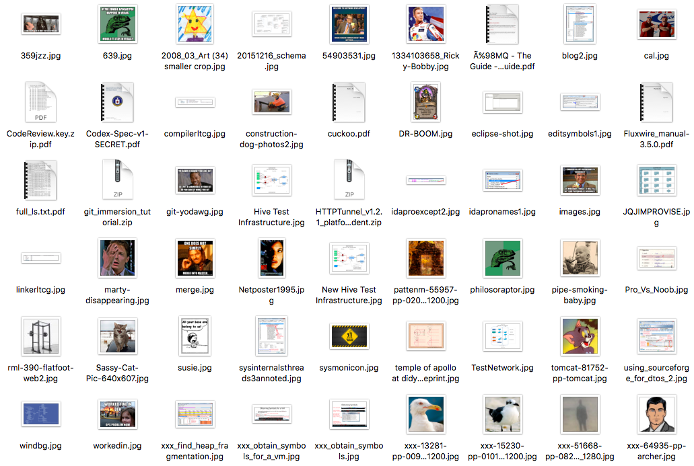Click the "DR-BOOM.jpg" file name label
This screenshot has height=466, width=694.
coord(426,134)
